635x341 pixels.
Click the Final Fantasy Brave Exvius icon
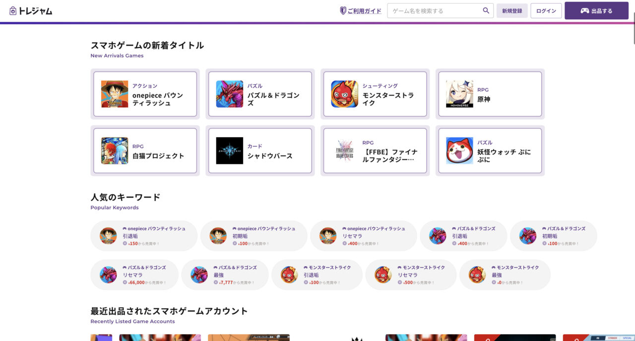345,150
